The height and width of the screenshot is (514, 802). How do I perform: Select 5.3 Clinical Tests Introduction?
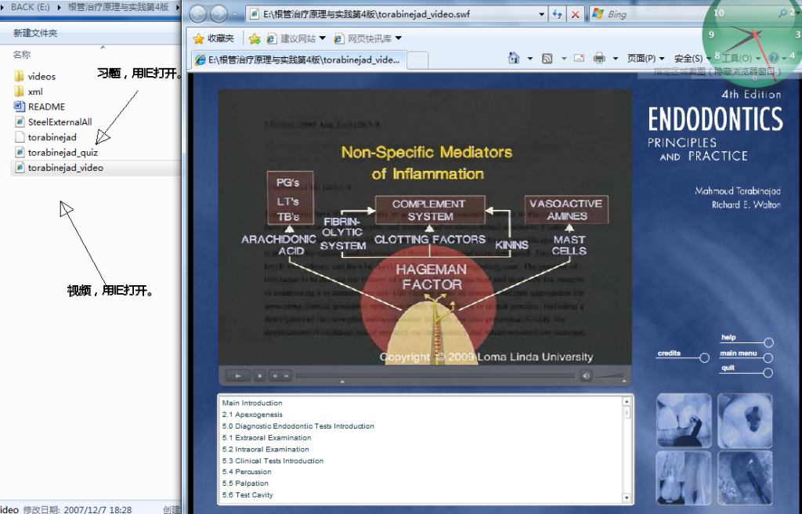pos(273,461)
